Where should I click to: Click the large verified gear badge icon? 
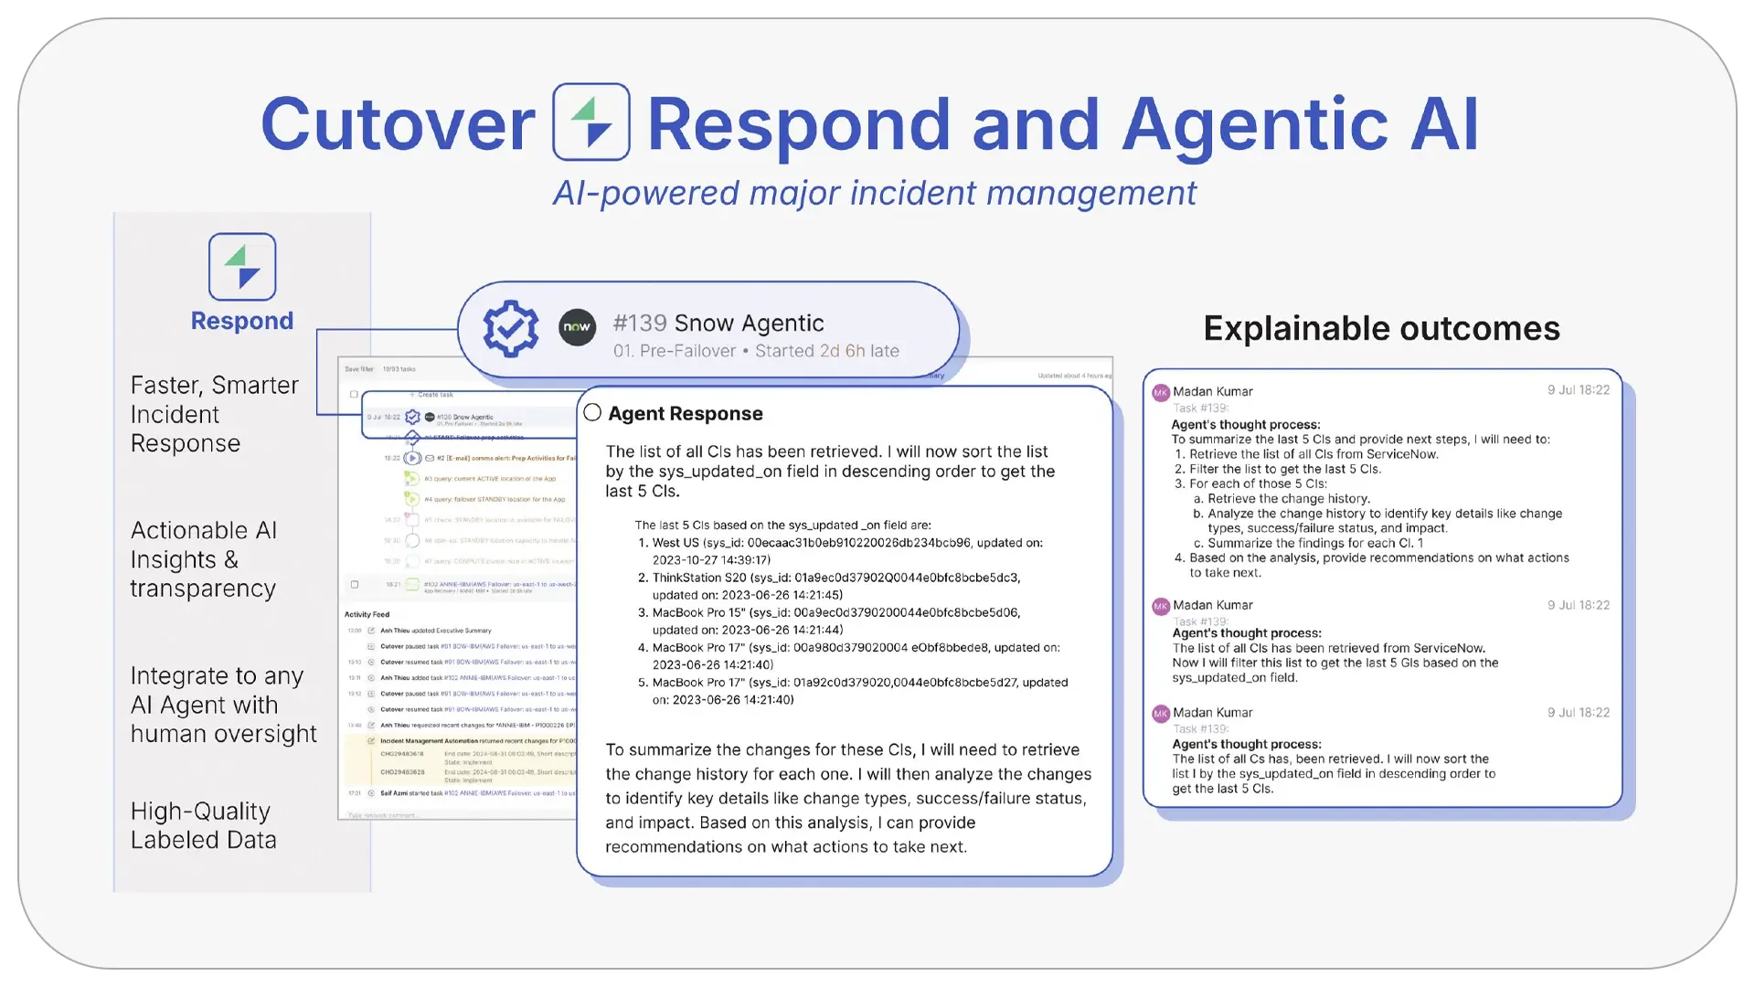[510, 329]
